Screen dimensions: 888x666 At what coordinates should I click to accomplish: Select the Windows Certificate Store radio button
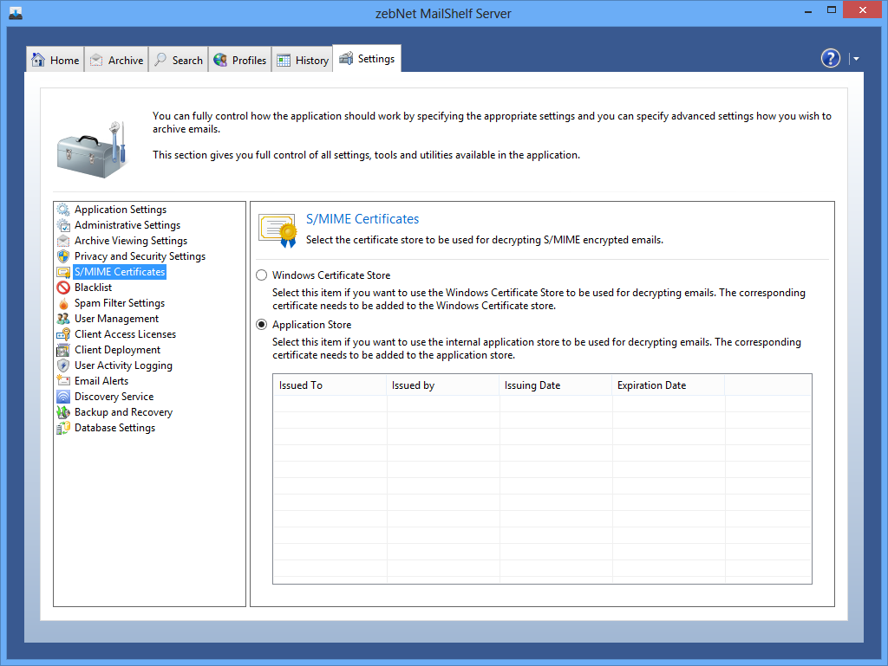point(262,275)
